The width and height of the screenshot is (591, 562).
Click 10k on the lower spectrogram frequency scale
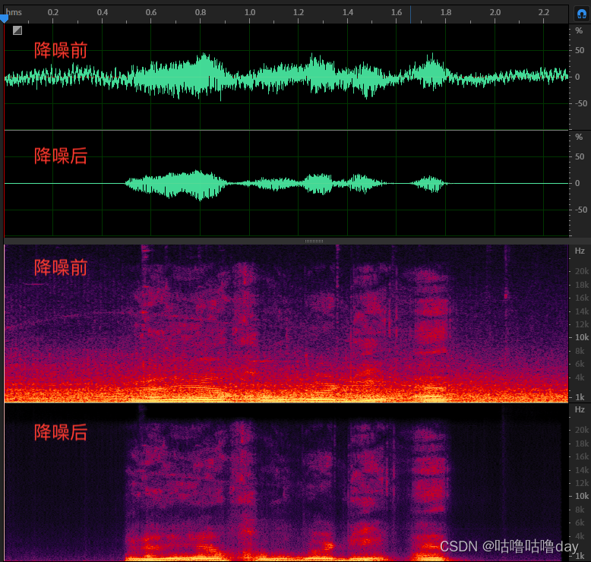tap(582, 496)
